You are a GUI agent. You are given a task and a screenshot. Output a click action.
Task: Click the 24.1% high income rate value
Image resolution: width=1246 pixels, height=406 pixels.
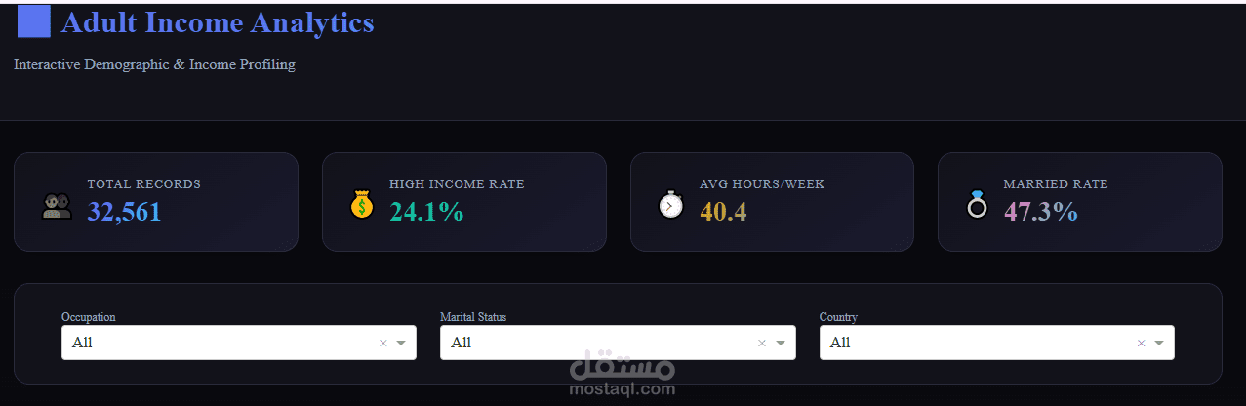[426, 212]
